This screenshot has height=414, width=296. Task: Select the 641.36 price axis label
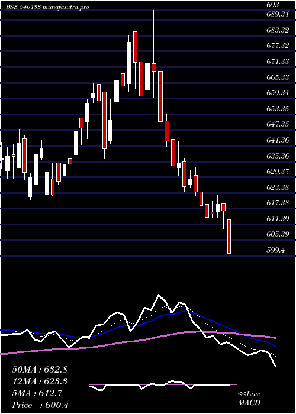pyautogui.click(x=278, y=140)
